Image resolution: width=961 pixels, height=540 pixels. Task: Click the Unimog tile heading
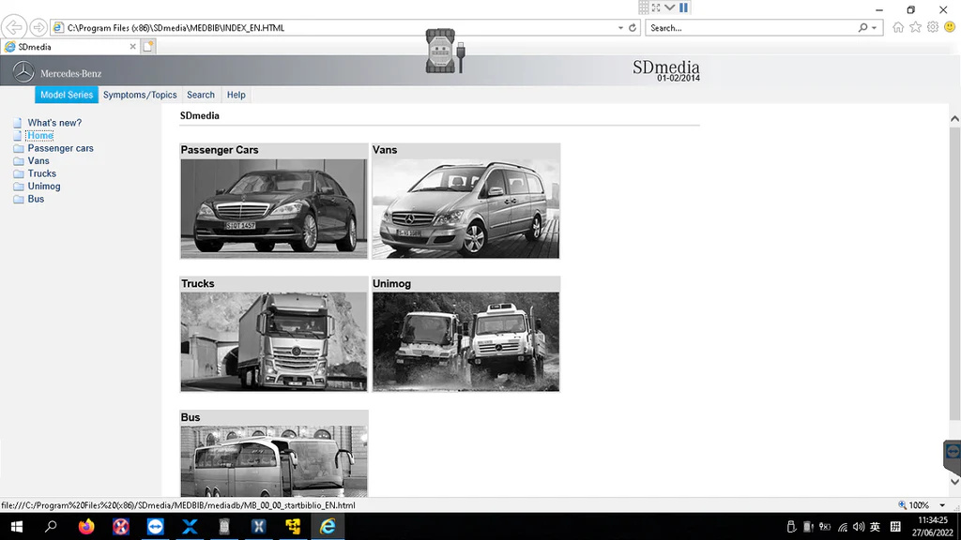point(391,283)
